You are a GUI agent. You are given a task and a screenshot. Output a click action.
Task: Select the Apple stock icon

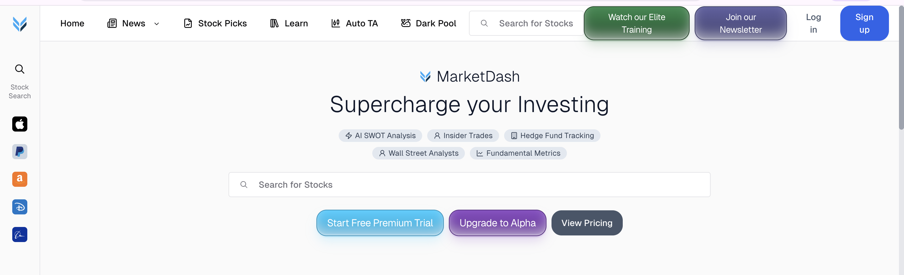click(x=20, y=124)
